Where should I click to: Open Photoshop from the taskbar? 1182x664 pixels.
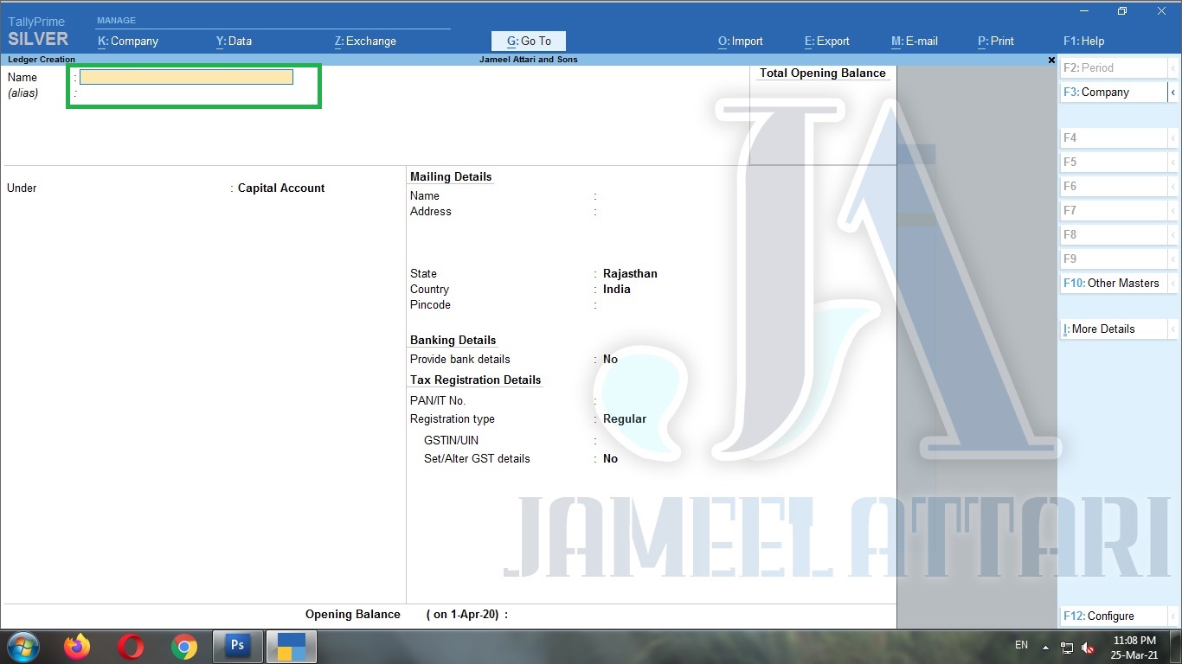tap(237, 647)
